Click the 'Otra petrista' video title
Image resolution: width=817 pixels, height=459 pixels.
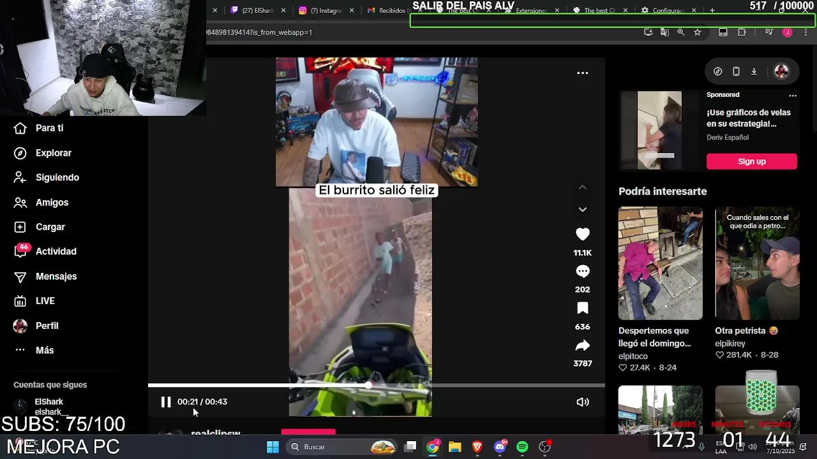click(x=747, y=331)
